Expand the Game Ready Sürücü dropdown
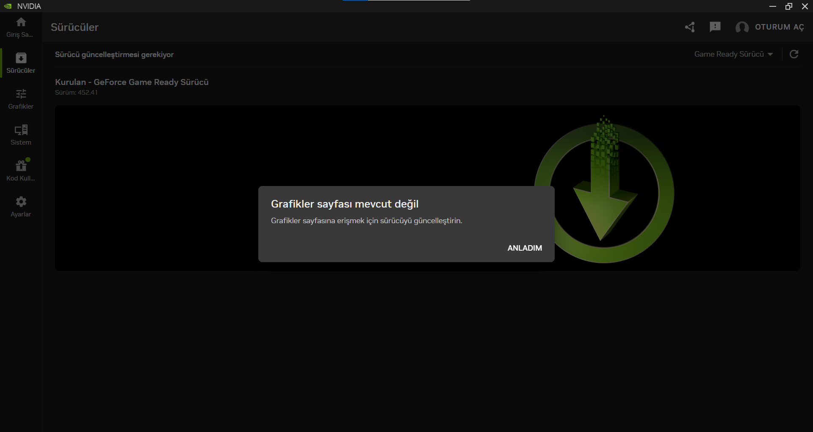813x432 pixels. [x=733, y=54]
